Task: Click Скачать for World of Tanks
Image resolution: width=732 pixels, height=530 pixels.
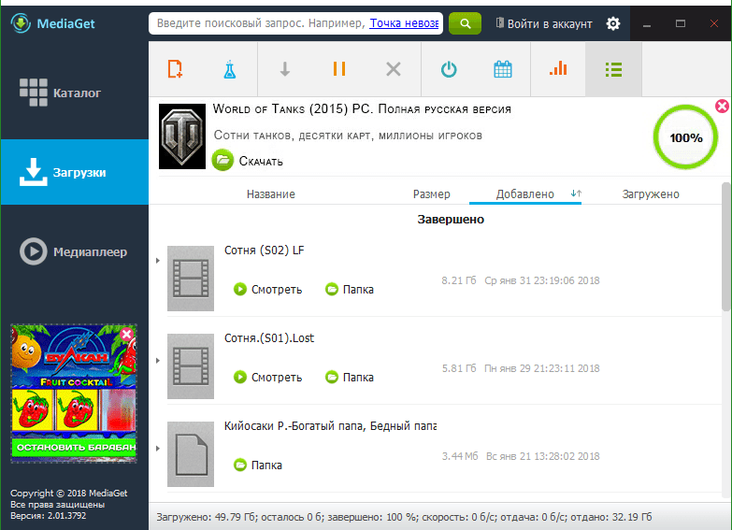Action: click(x=248, y=161)
